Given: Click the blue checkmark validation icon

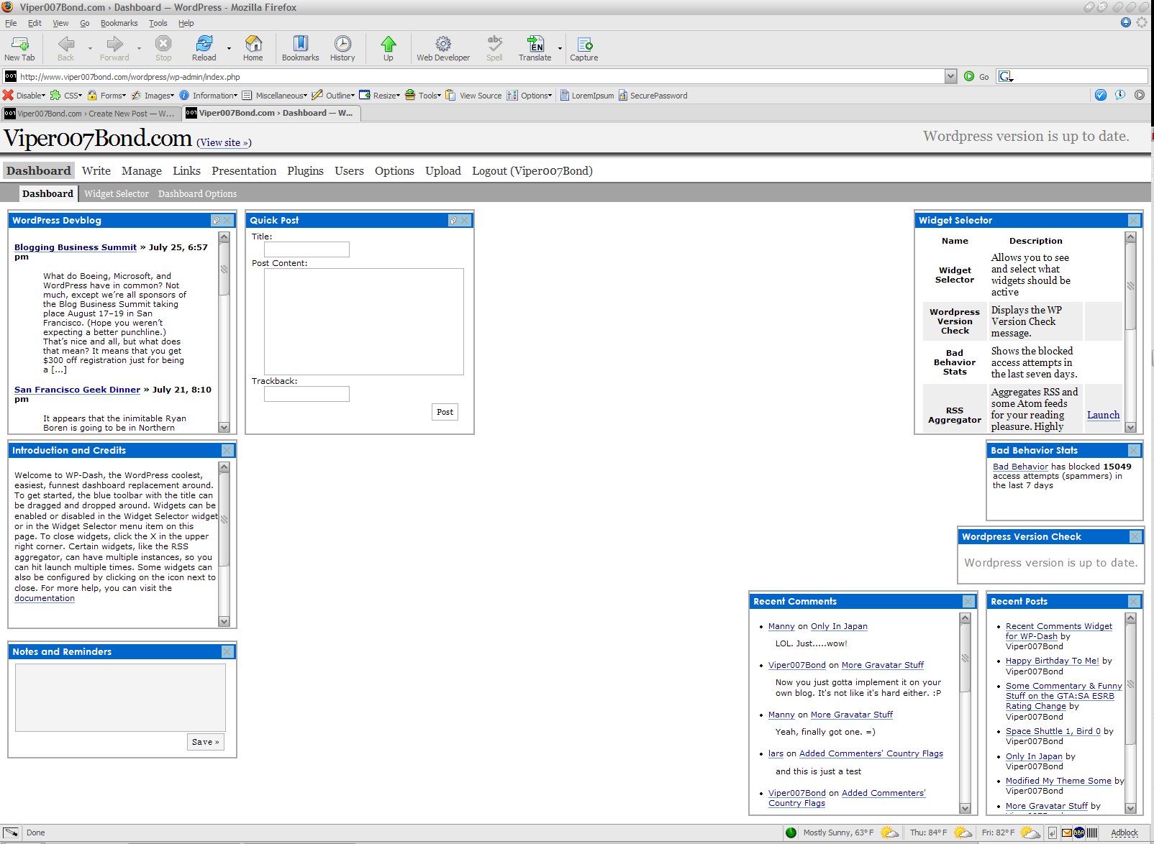Looking at the screenshot, I should click(1101, 95).
